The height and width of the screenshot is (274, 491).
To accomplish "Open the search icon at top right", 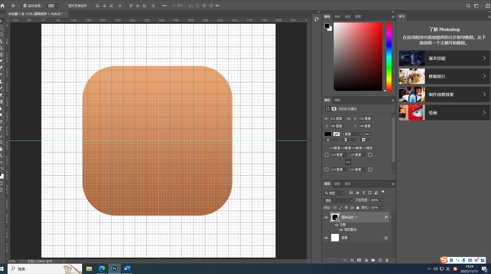I will (x=468, y=6).
